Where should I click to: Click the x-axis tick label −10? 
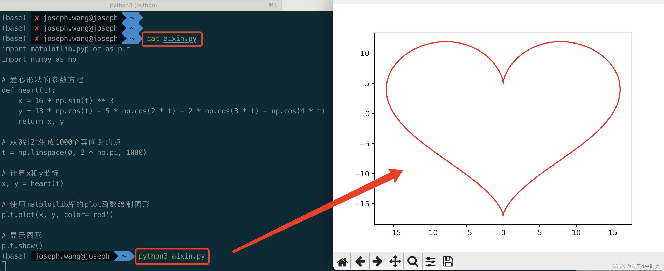430,233
